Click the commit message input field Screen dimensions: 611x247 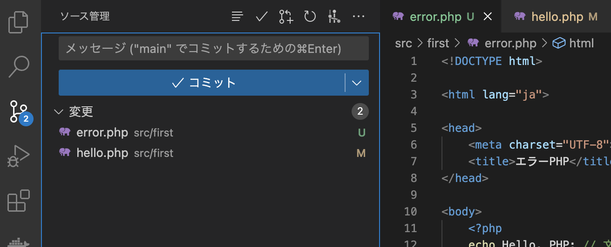point(213,48)
